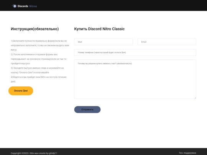The height and width of the screenshot is (155, 207).
Task: Grab the textarea resize handle
Action: (x=195, y=98)
